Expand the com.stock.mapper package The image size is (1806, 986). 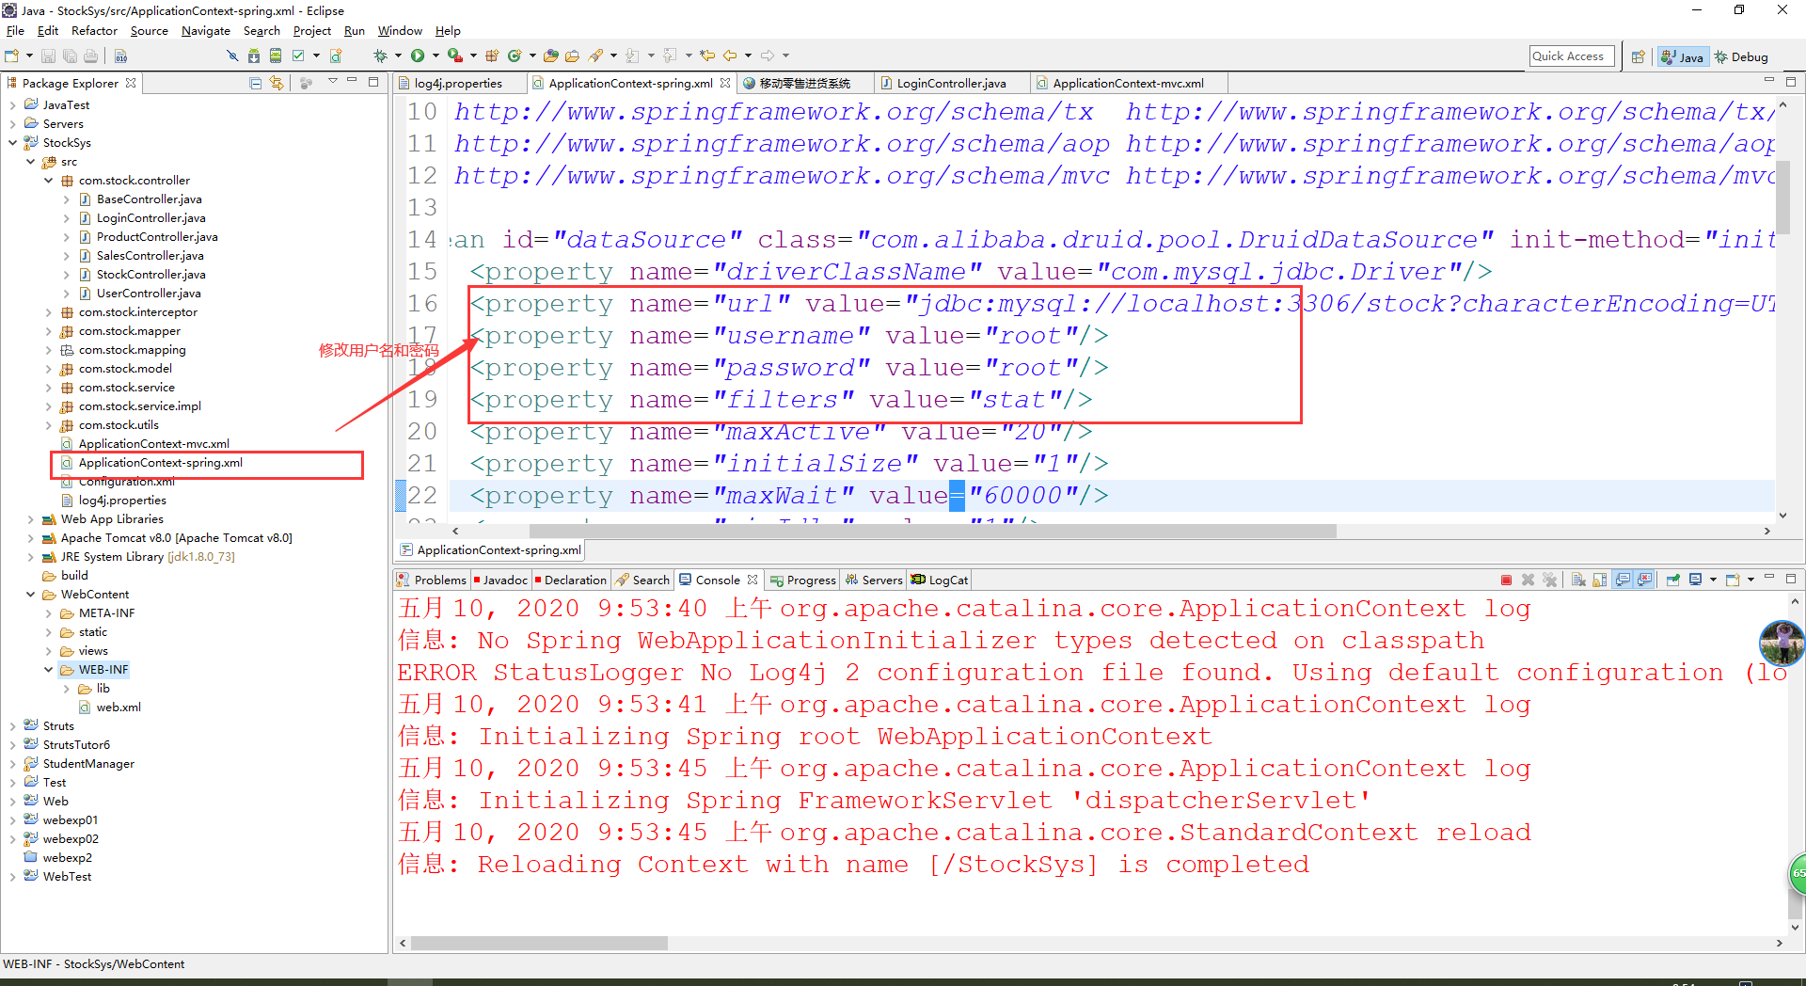point(49,331)
